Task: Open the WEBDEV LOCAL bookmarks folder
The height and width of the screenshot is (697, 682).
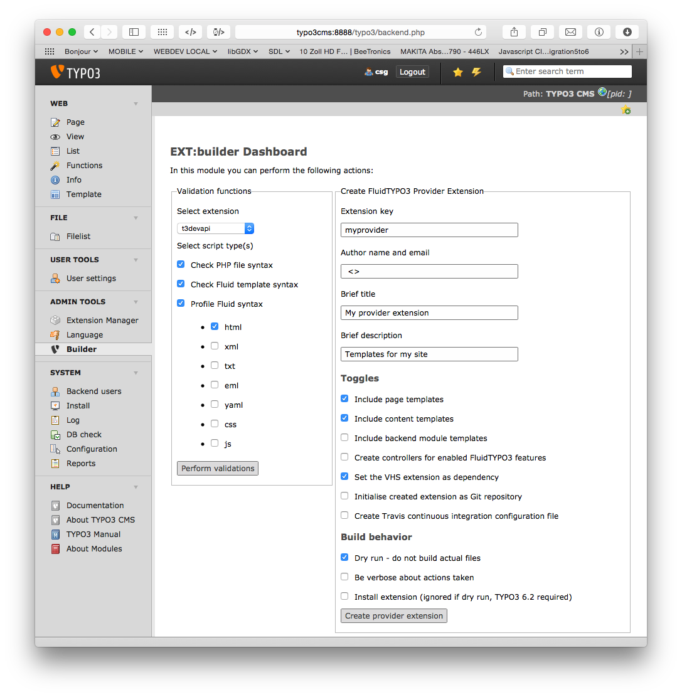Action: tap(185, 51)
